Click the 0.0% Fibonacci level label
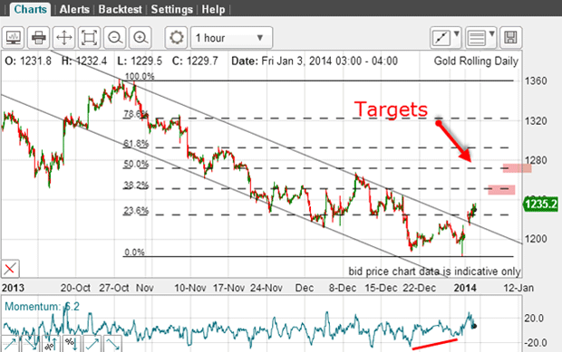The height and width of the screenshot is (352, 562). 134,252
